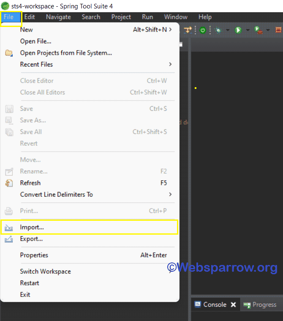Select Import... from the File menu
The width and height of the screenshot is (283, 321).
coord(32,227)
